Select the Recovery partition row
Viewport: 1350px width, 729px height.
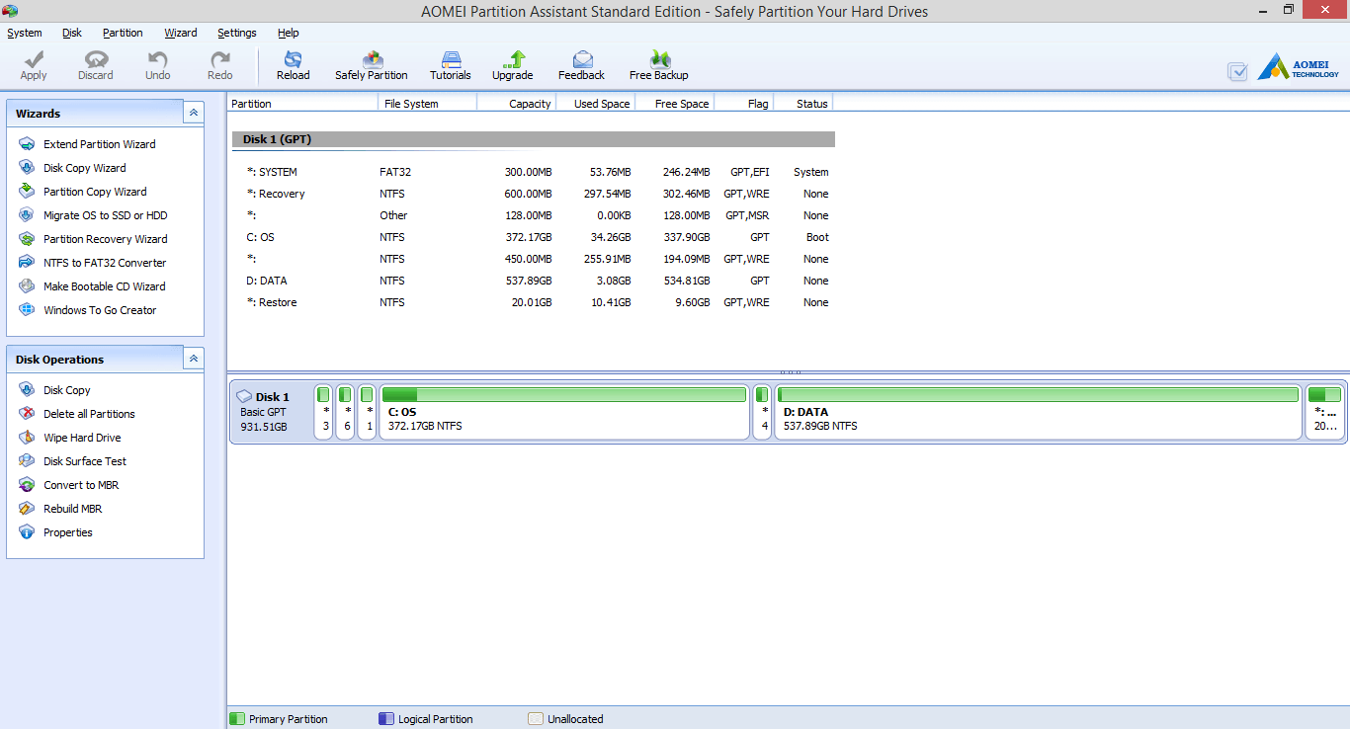534,194
